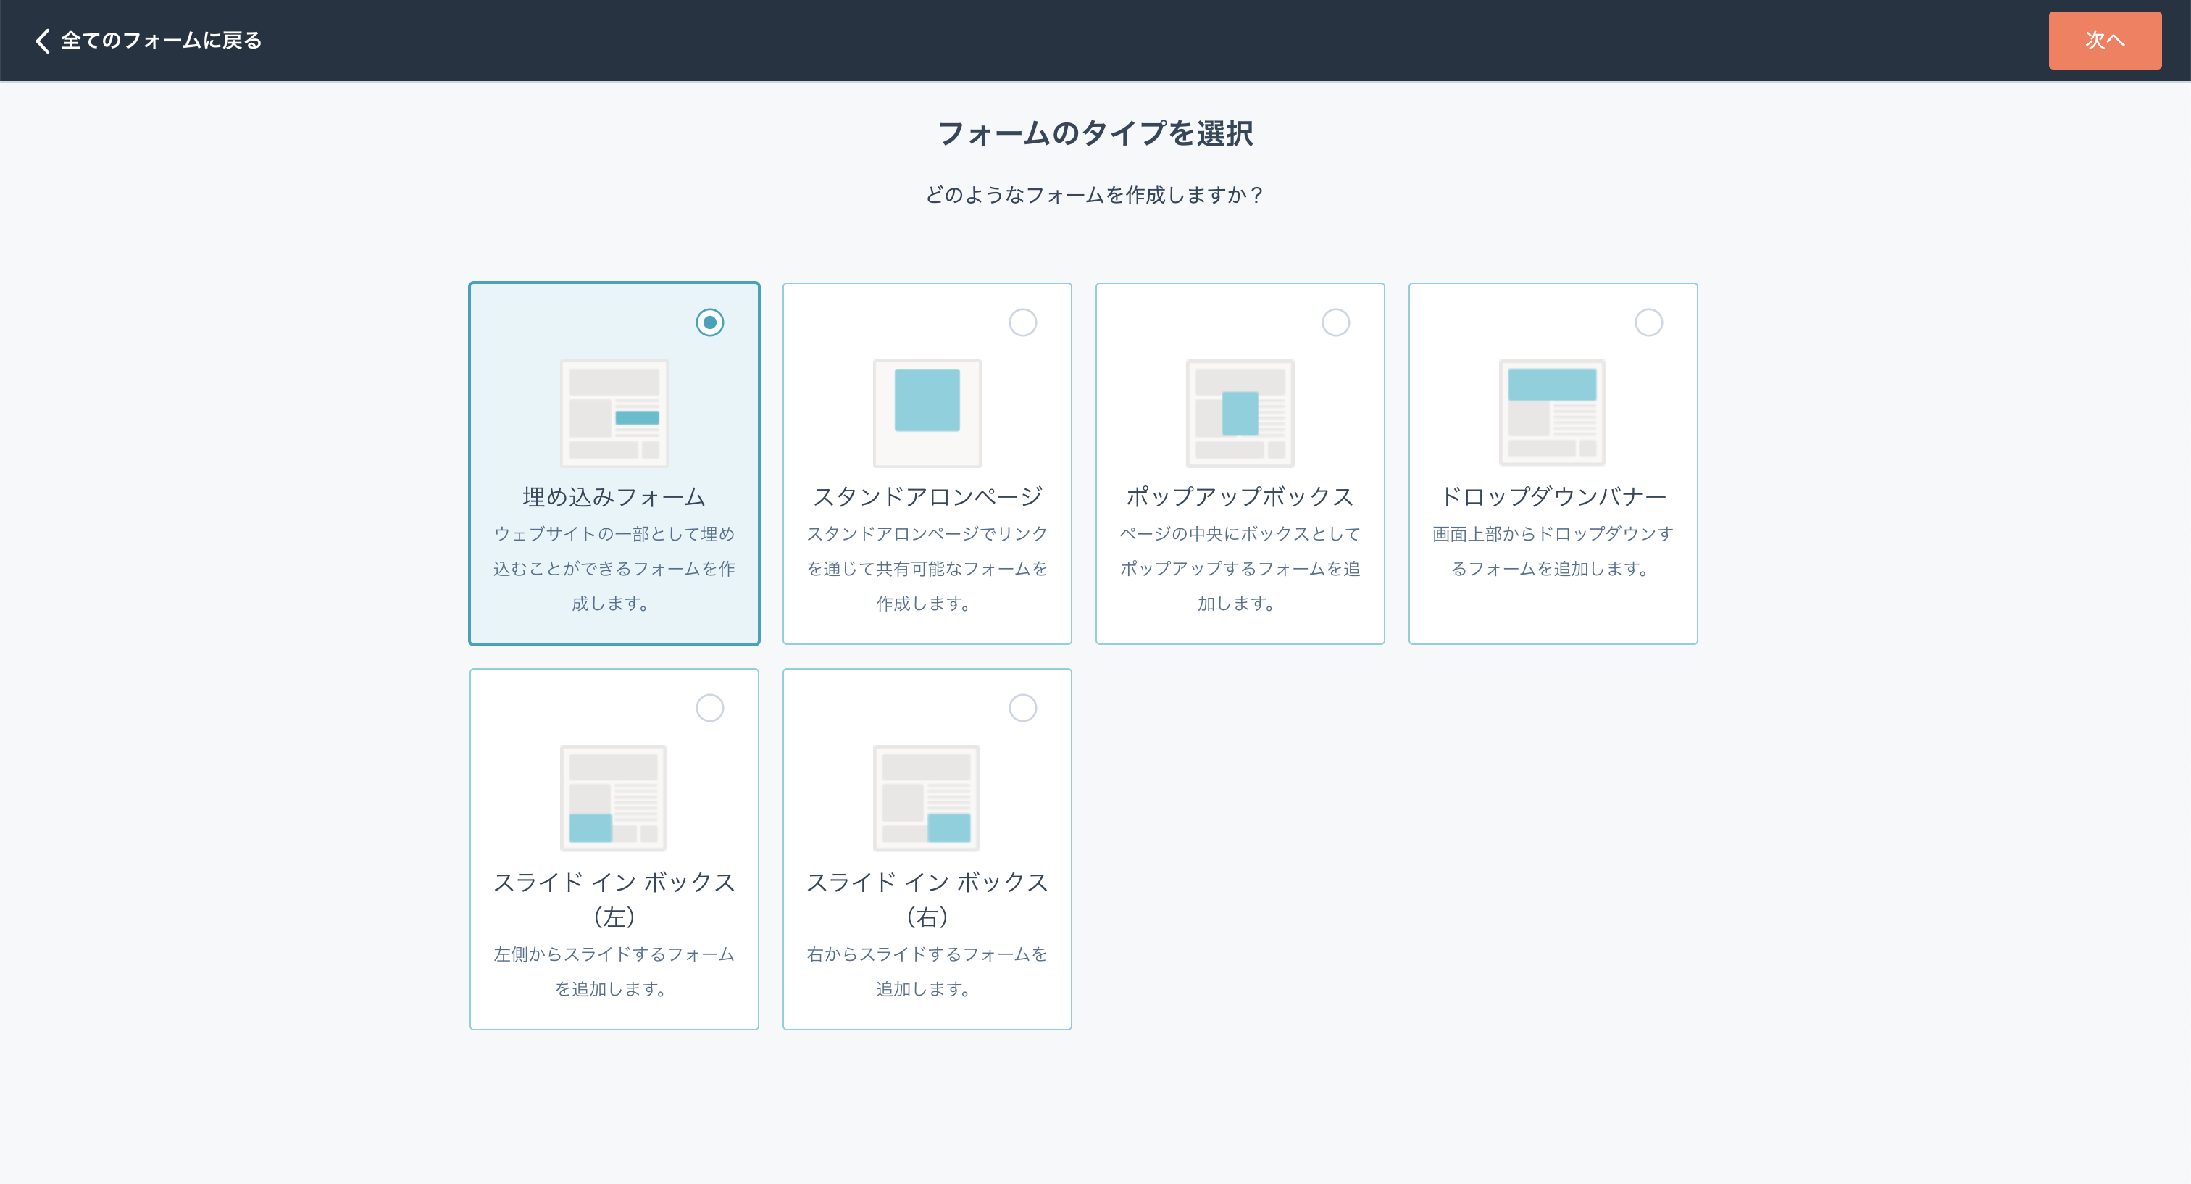Click the スタンドアロンページ card title
The image size is (2191, 1184).
pos(926,497)
